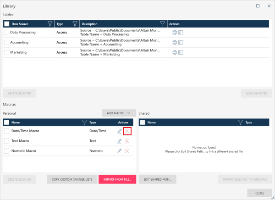Delete the Numeric Macro using red X

(127, 151)
